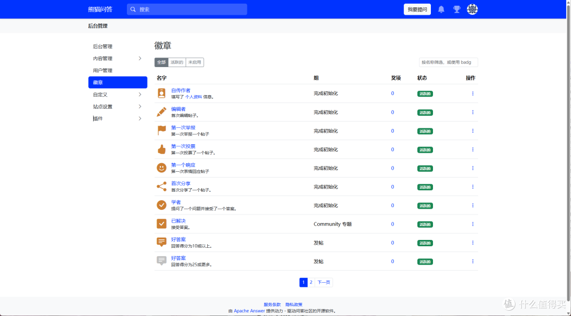Expand the 站点设置 sidebar section
Screen dimensions: 571x316
[x=117, y=106]
